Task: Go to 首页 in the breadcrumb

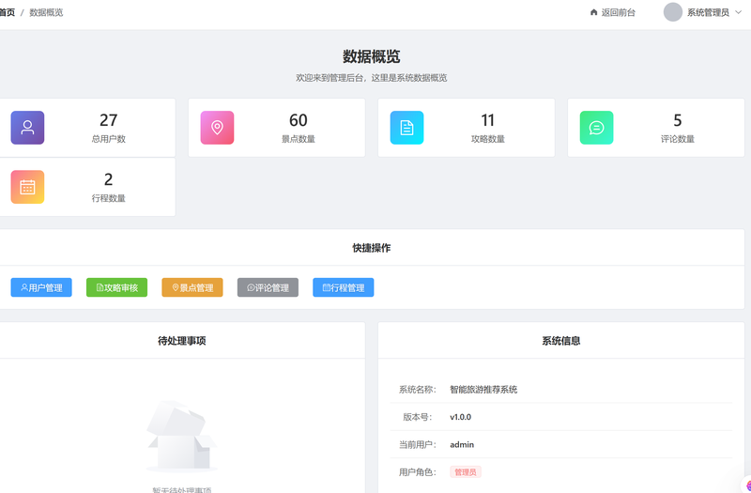Action: (x=7, y=12)
